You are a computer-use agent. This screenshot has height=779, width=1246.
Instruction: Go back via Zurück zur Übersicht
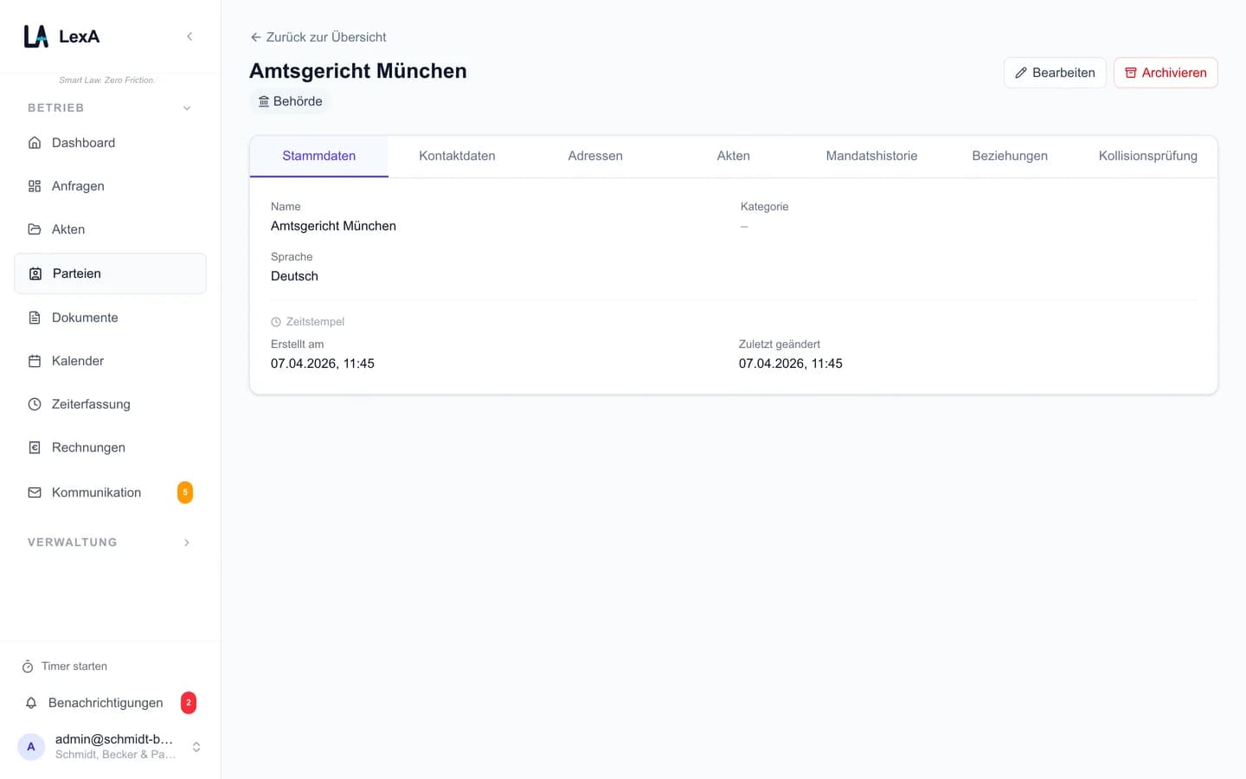[x=318, y=37]
